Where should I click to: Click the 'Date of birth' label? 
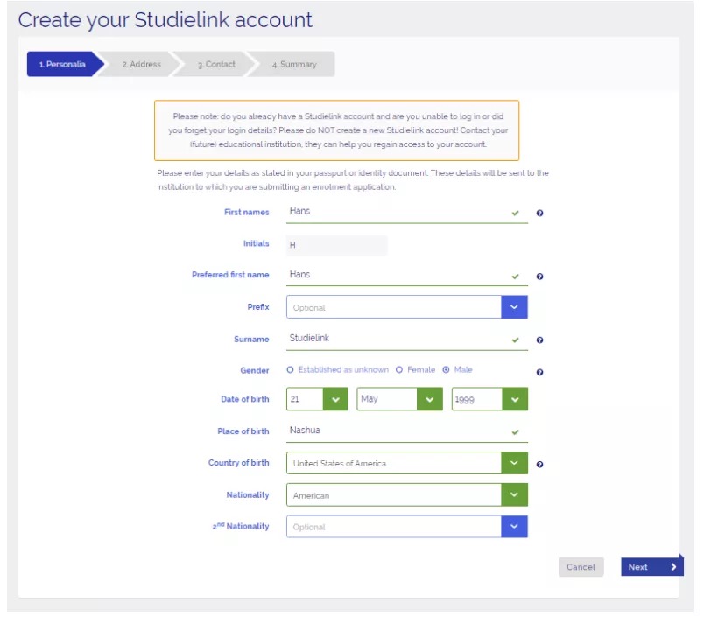click(x=244, y=399)
